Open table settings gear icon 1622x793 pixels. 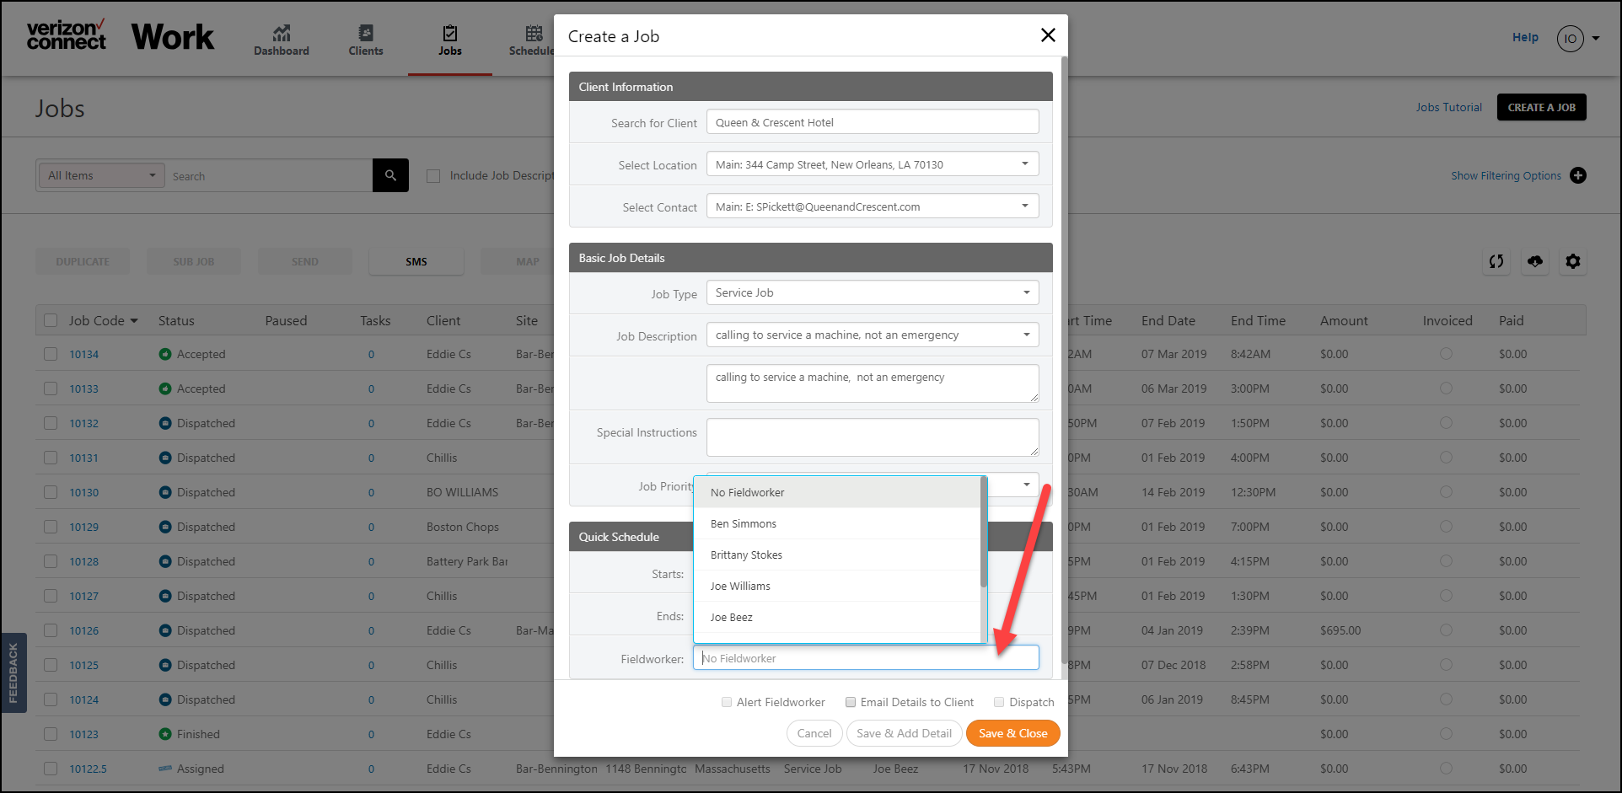[x=1573, y=261]
